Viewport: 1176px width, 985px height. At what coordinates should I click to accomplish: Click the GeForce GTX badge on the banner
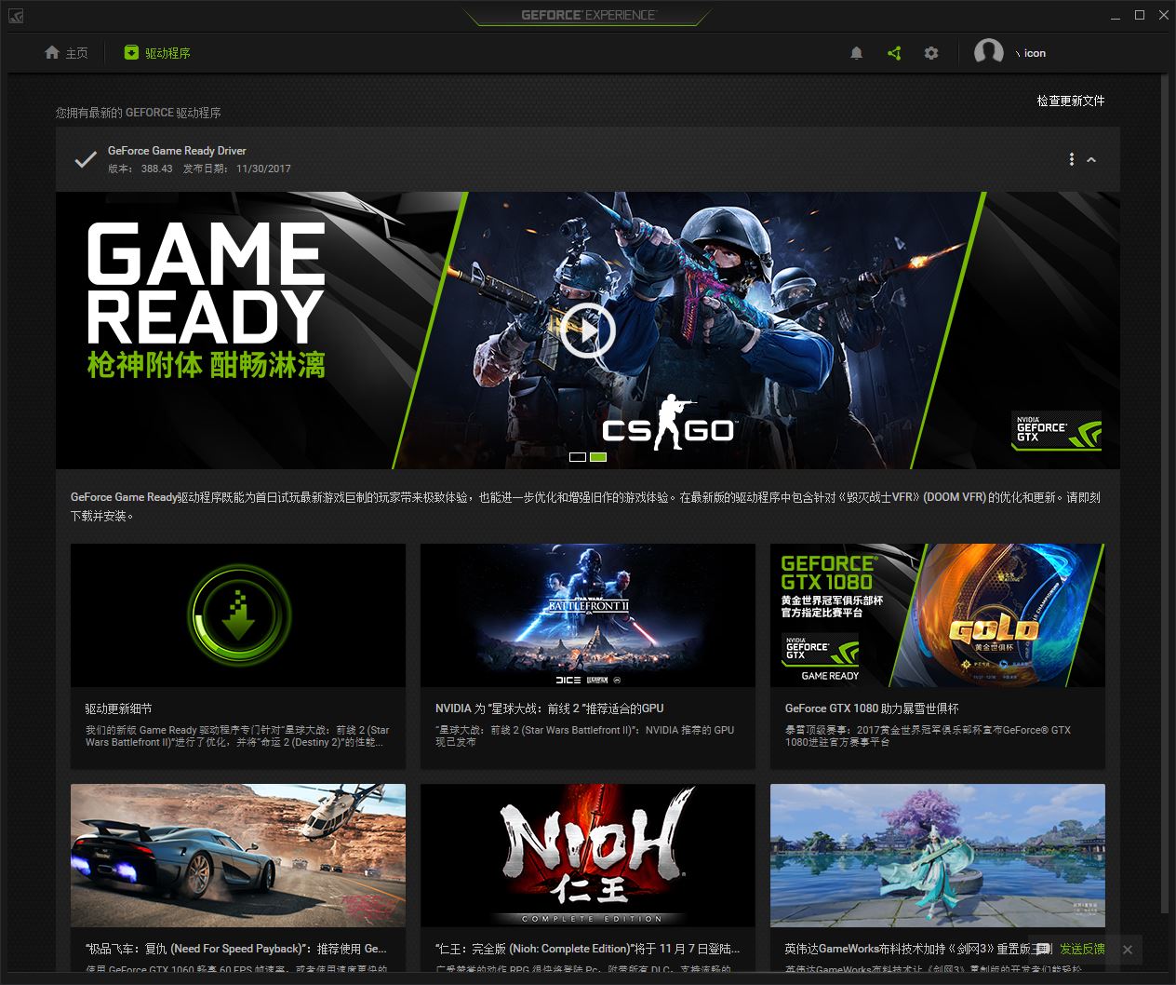click(x=1057, y=431)
